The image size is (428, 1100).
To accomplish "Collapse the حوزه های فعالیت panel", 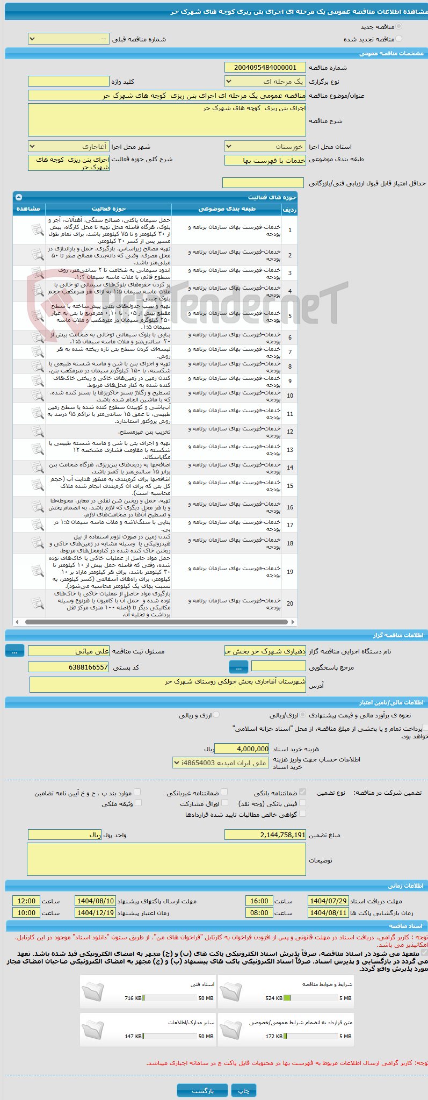I will click(x=19, y=197).
